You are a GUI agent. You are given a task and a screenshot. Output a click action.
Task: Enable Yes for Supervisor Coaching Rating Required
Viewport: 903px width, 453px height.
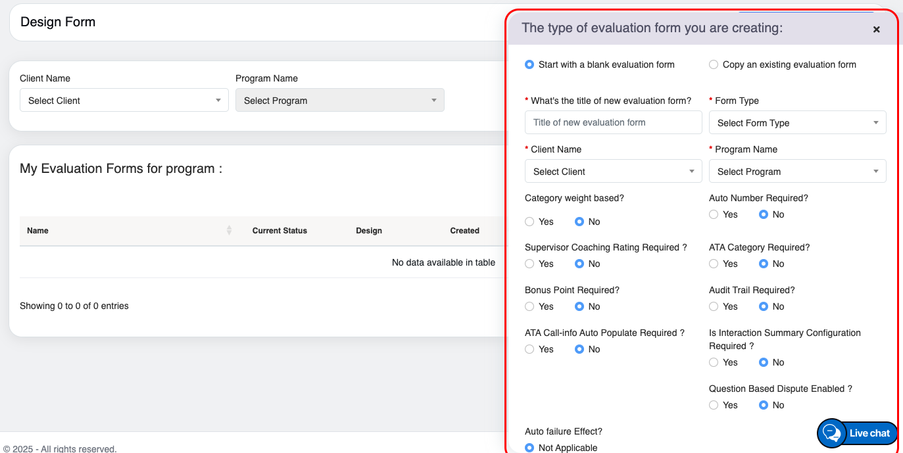pos(529,264)
